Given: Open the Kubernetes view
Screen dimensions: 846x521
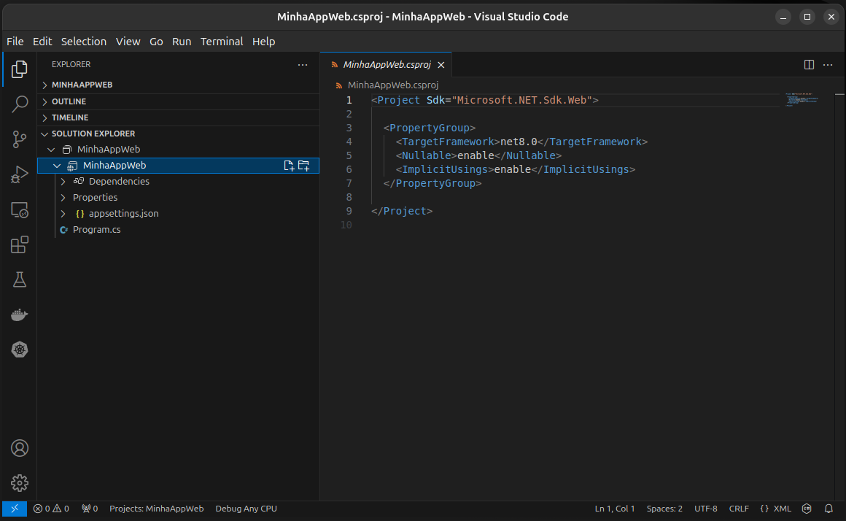Looking at the screenshot, I should [x=20, y=350].
